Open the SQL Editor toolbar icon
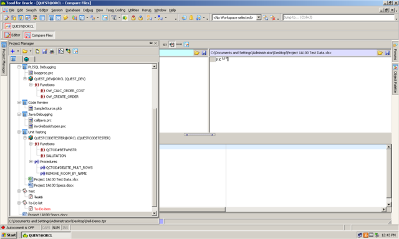 [6, 17]
